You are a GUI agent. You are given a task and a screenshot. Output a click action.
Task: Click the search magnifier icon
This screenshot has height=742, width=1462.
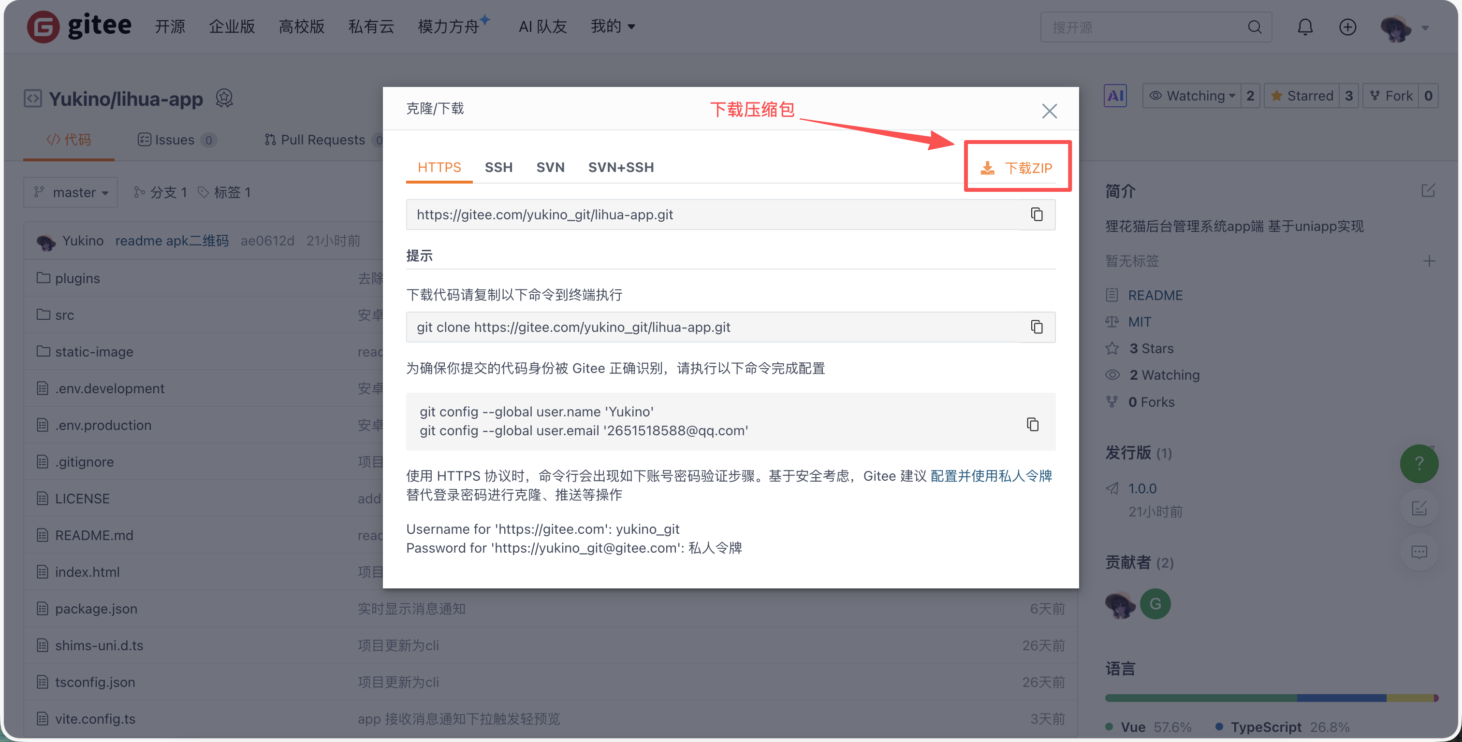pyautogui.click(x=1254, y=27)
